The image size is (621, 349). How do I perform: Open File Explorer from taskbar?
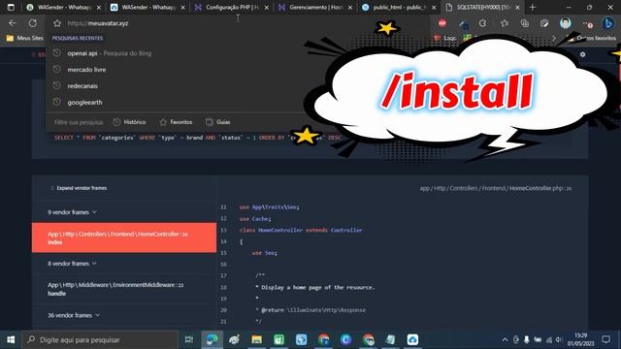tap(256, 339)
